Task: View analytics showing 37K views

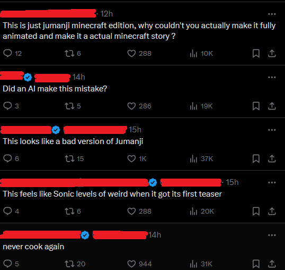Action: click(x=201, y=158)
